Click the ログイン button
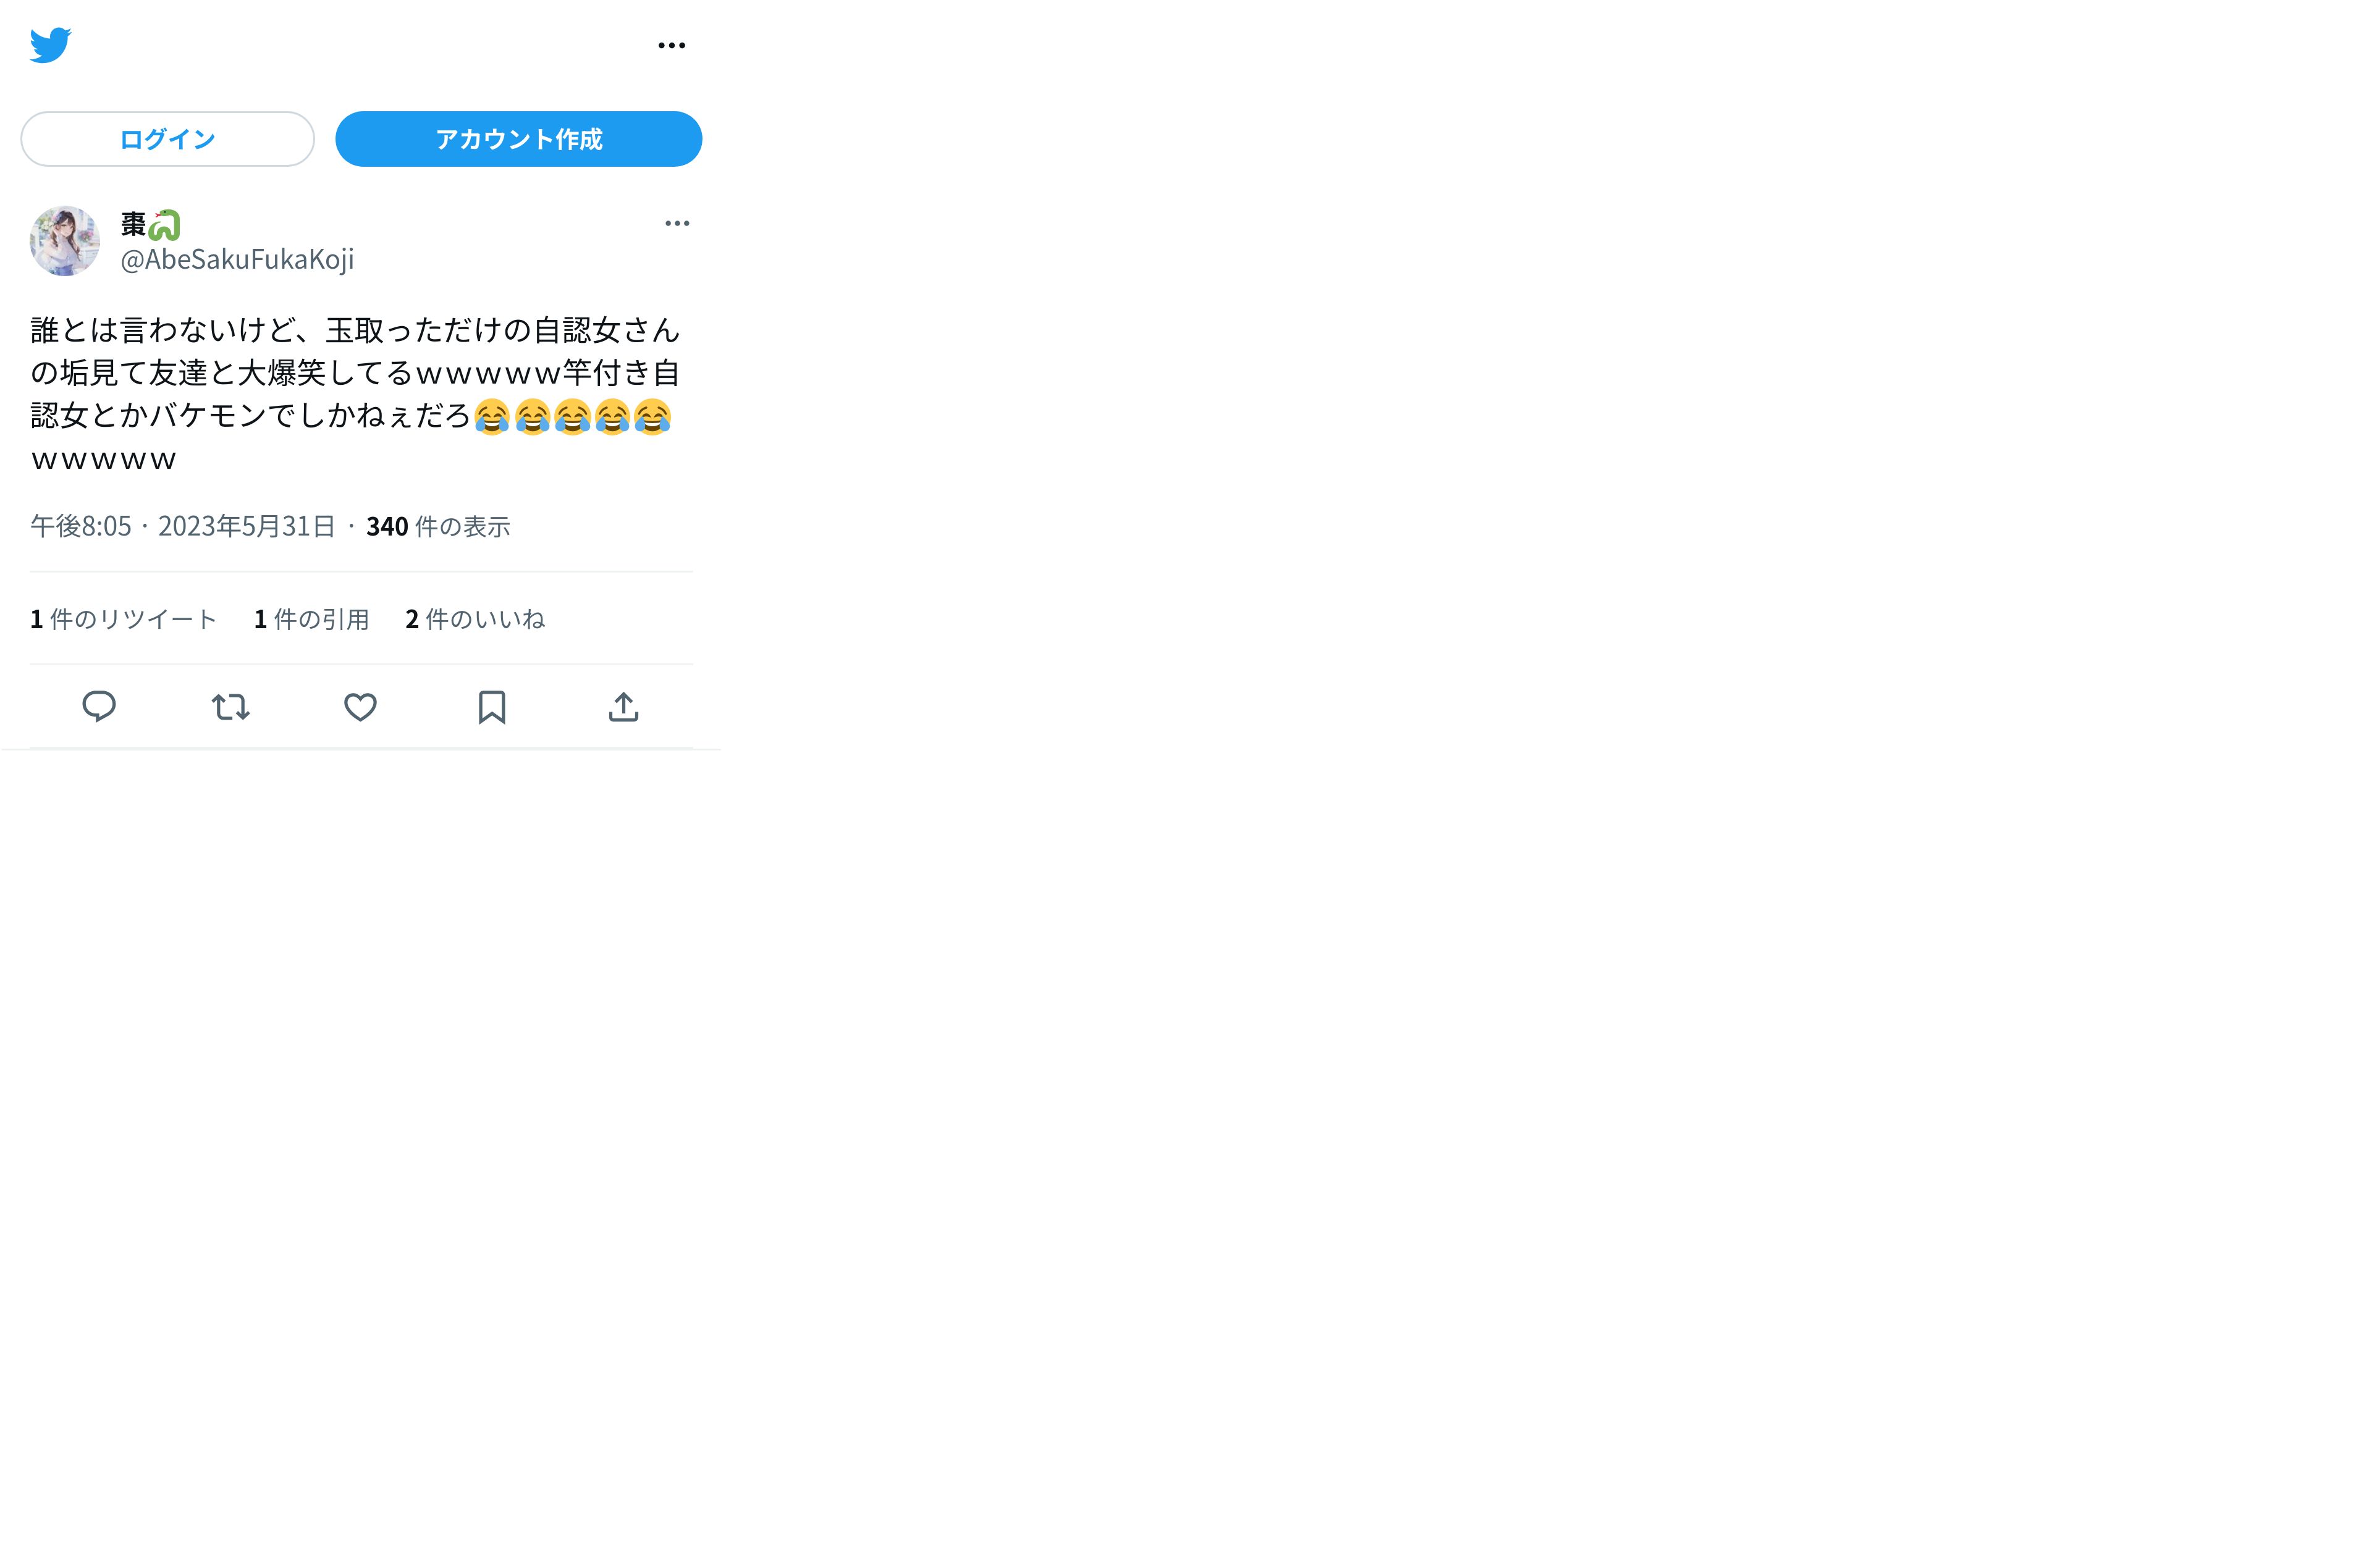 (x=168, y=139)
